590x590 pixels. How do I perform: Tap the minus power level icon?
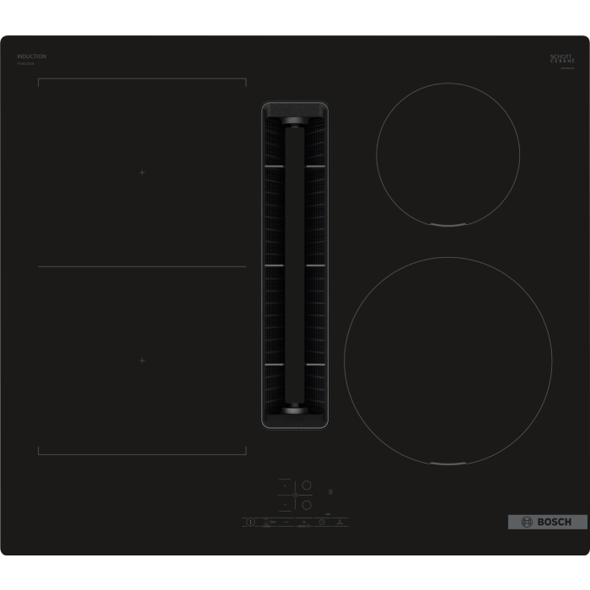click(286, 522)
